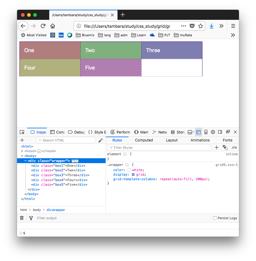
Task: Toggle pseudo-class panel icon
Action: (225, 148)
